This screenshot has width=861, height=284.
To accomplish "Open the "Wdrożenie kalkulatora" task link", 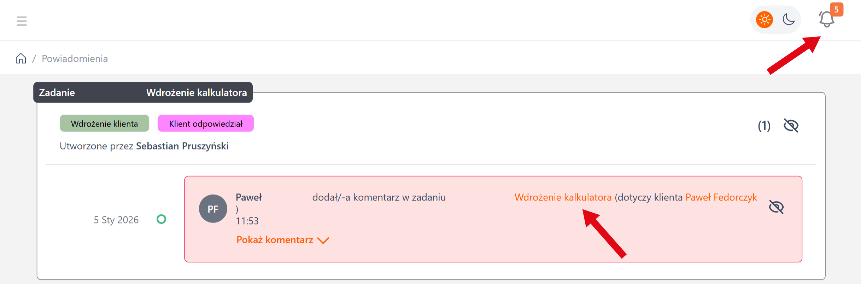I will click(563, 197).
